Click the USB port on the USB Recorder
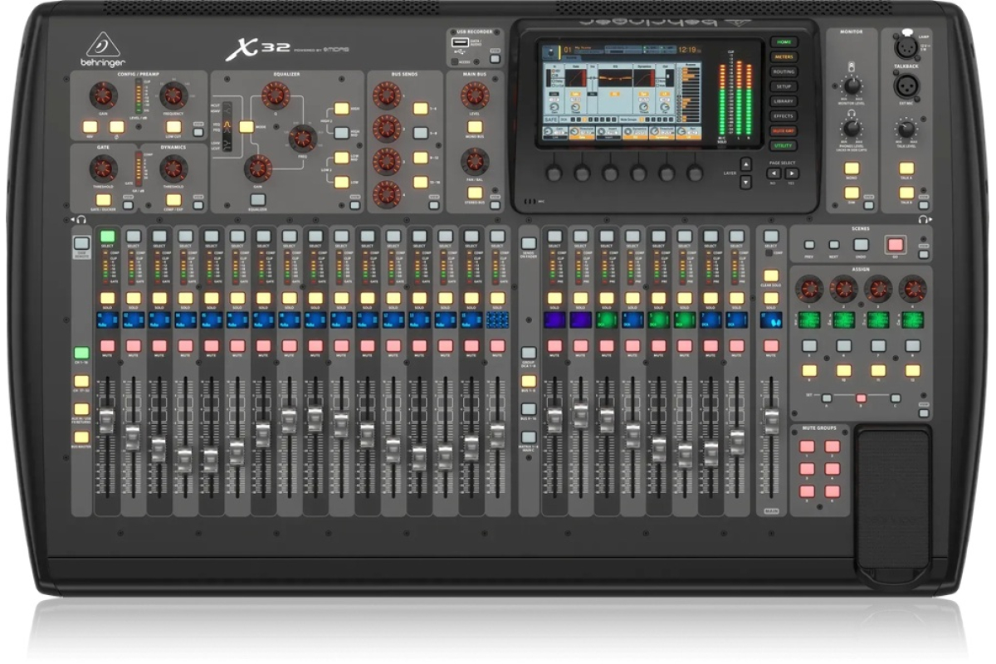The width and height of the screenshot is (996, 664). [x=460, y=41]
